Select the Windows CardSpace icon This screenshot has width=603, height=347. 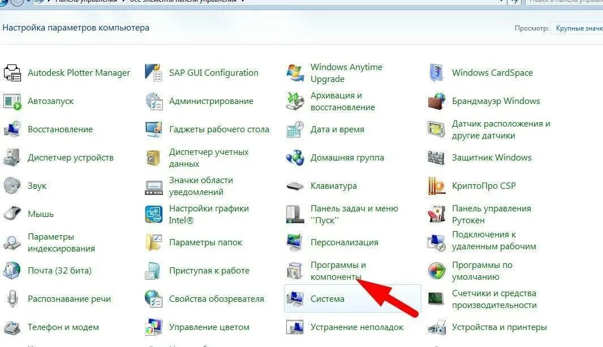437,73
